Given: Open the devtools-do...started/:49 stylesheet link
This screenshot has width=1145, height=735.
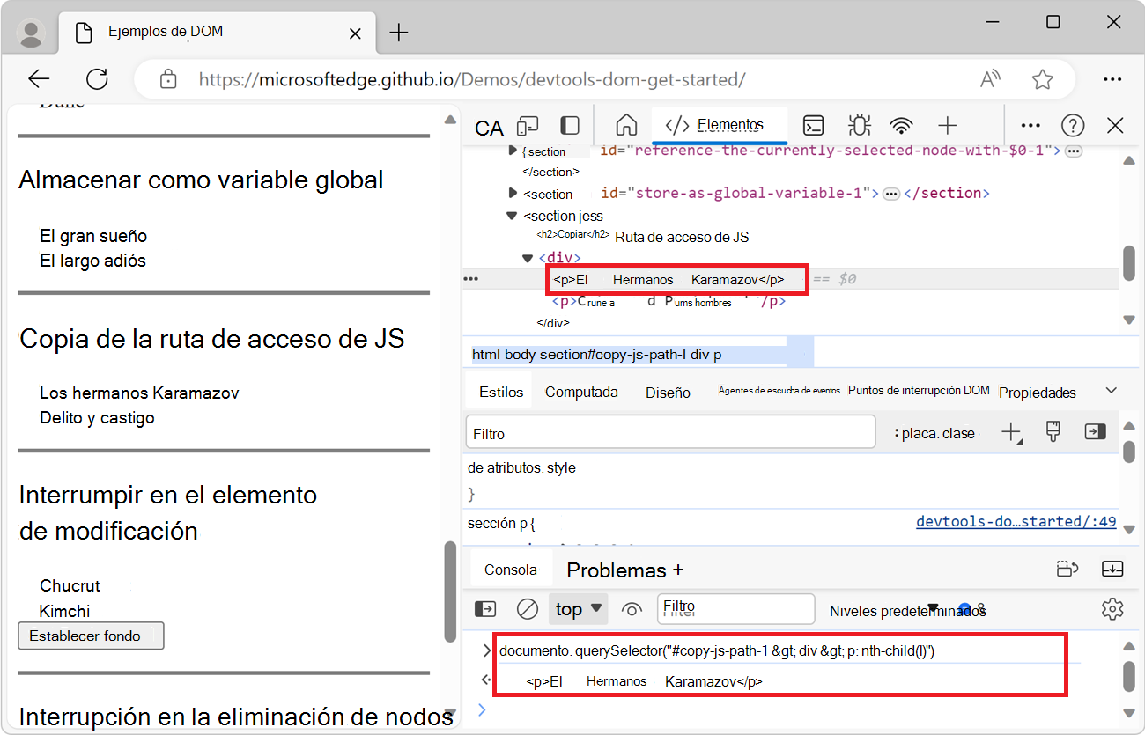Looking at the screenshot, I should pos(1016,521).
